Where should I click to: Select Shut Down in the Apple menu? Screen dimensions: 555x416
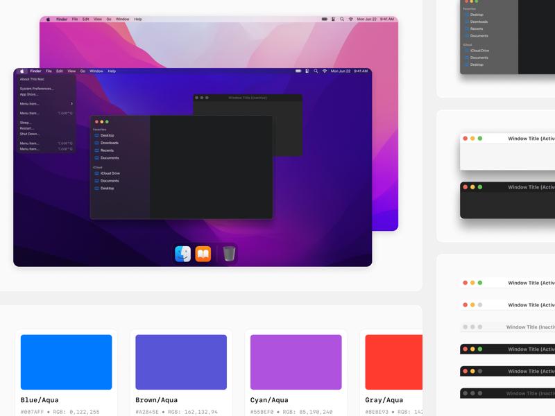click(x=30, y=134)
